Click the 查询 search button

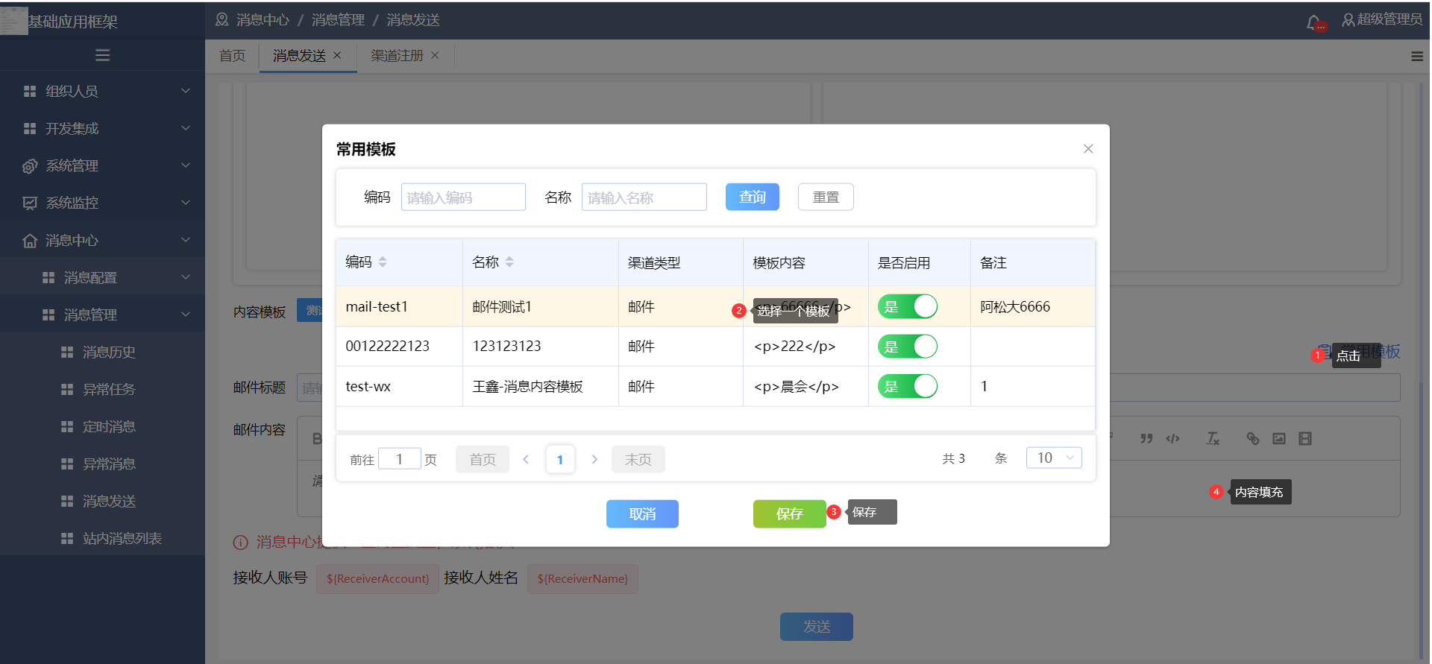(752, 197)
